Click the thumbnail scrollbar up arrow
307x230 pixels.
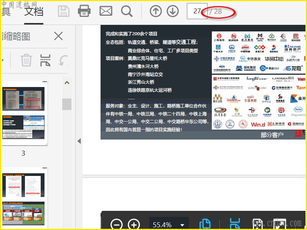pos(67,83)
